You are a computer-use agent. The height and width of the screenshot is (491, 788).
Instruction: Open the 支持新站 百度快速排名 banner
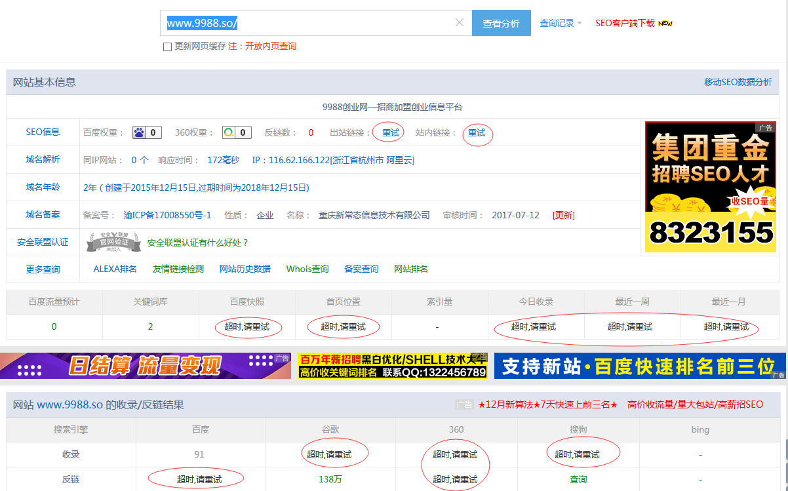[x=639, y=366]
